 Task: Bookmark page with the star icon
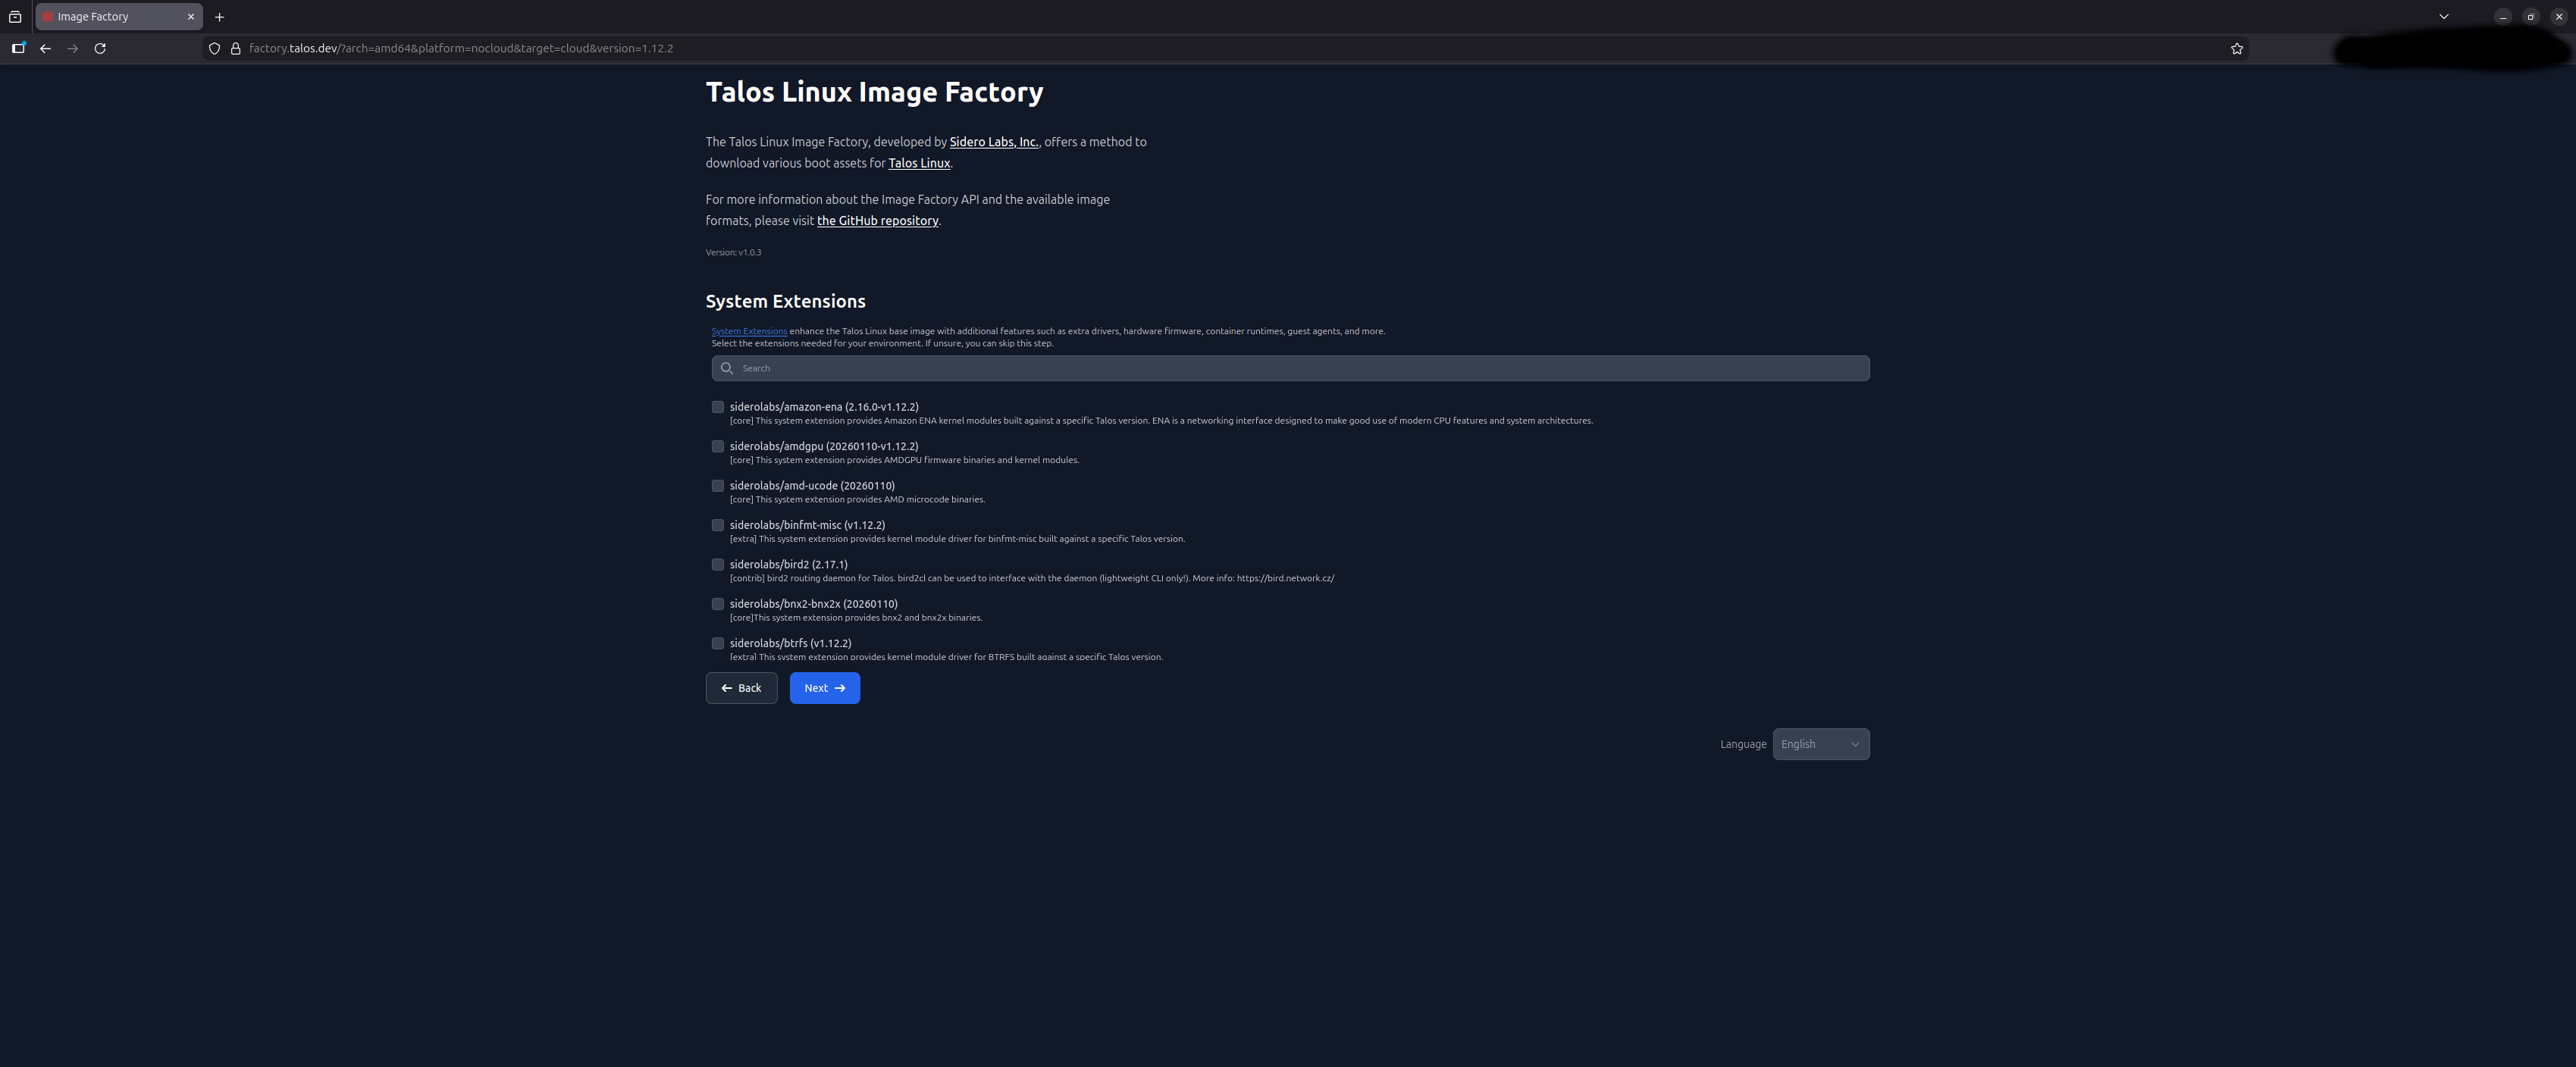click(2236, 48)
